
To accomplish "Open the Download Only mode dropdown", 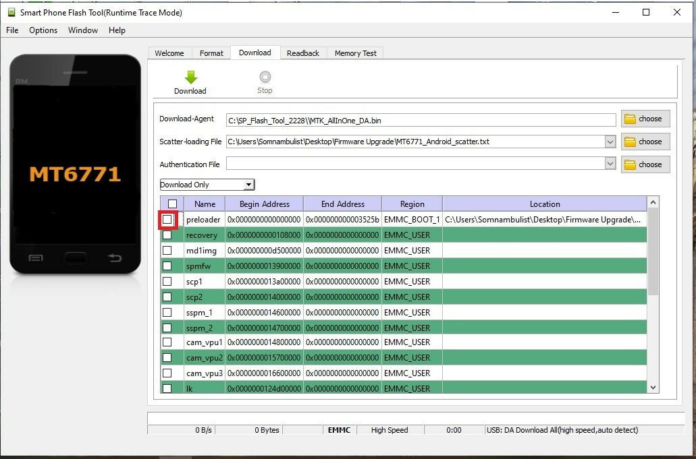I will point(248,185).
